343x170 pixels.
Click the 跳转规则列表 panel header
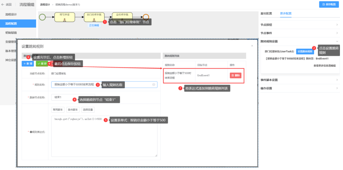coord(204,56)
